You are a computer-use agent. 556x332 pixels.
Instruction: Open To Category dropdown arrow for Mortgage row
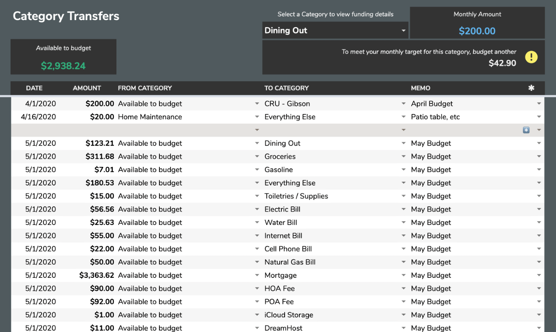tap(404, 275)
